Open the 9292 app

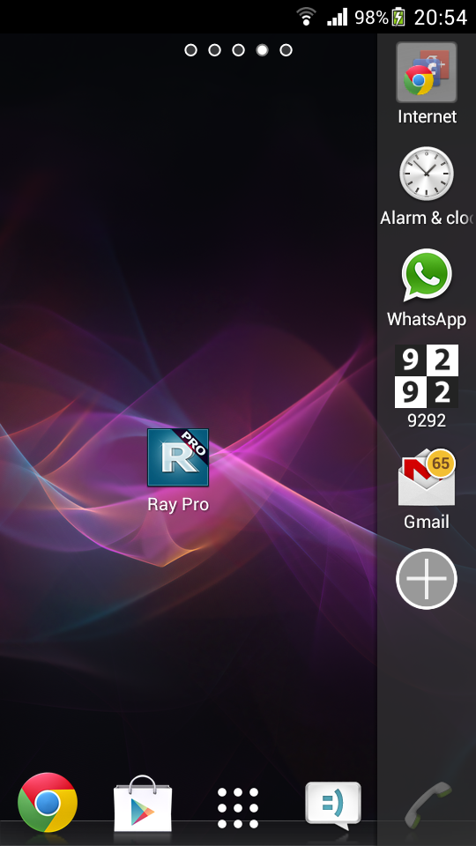pyautogui.click(x=427, y=376)
